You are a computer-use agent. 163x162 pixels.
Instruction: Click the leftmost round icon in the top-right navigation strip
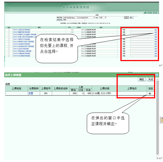147,13
